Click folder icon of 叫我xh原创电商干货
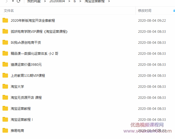 click(x=5, y=42)
